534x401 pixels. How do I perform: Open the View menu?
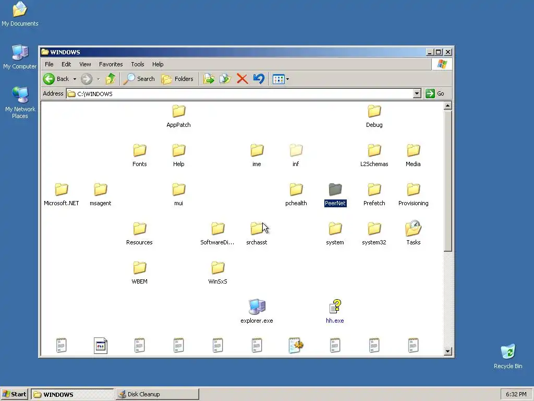85,64
